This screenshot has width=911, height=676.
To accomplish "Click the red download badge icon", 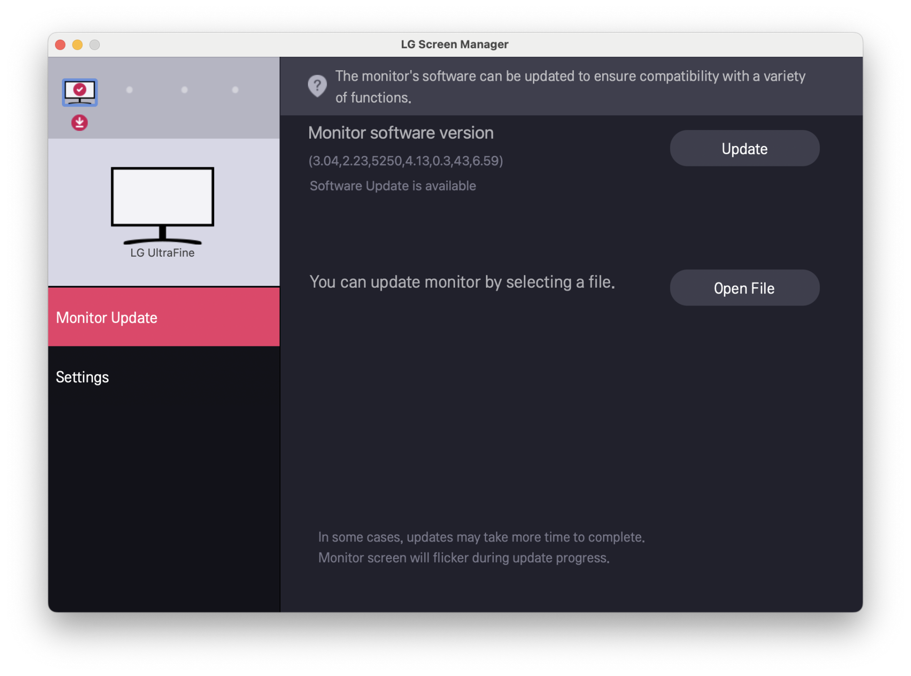I will 80,123.
